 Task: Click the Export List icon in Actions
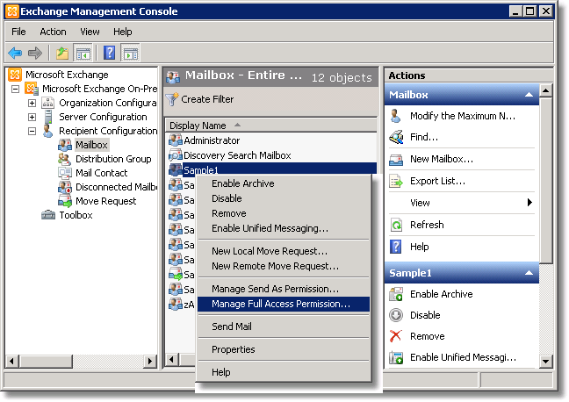point(396,181)
